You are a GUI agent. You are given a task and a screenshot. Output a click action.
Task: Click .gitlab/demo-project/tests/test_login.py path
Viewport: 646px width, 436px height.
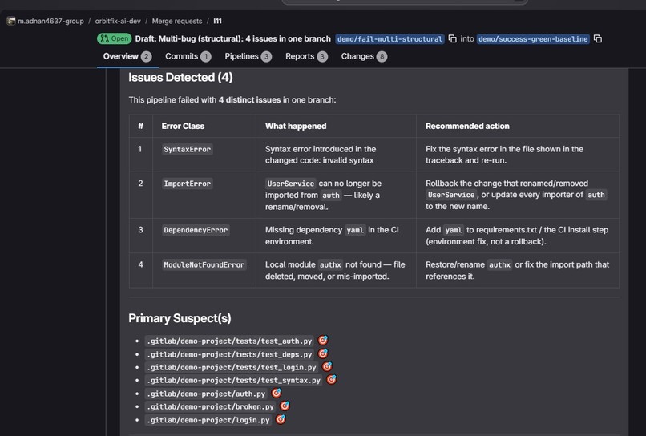232,367
